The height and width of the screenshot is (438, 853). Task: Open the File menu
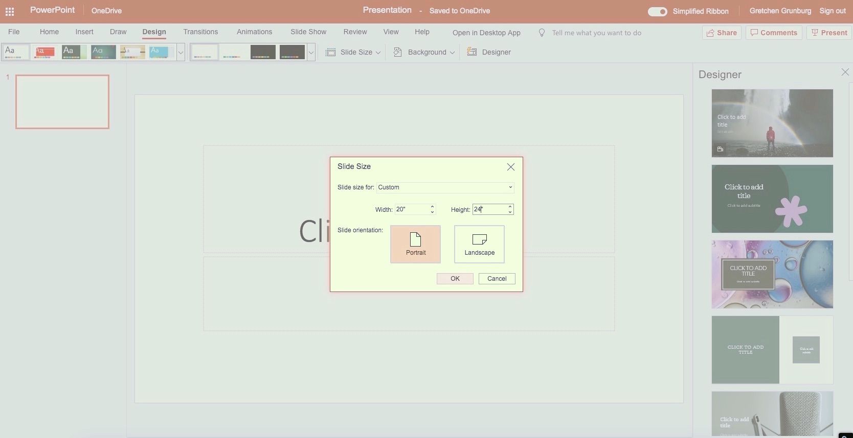point(14,32)
